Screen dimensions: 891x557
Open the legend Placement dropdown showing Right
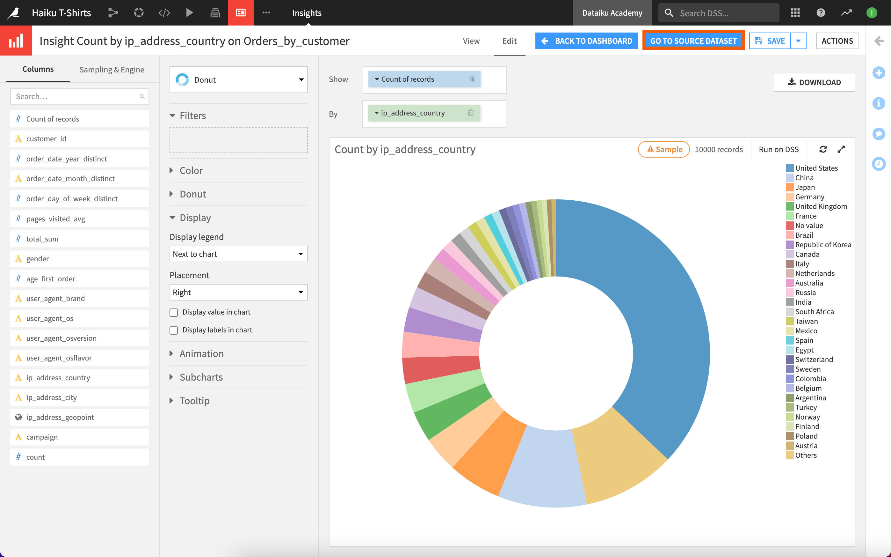pos(238,292)
